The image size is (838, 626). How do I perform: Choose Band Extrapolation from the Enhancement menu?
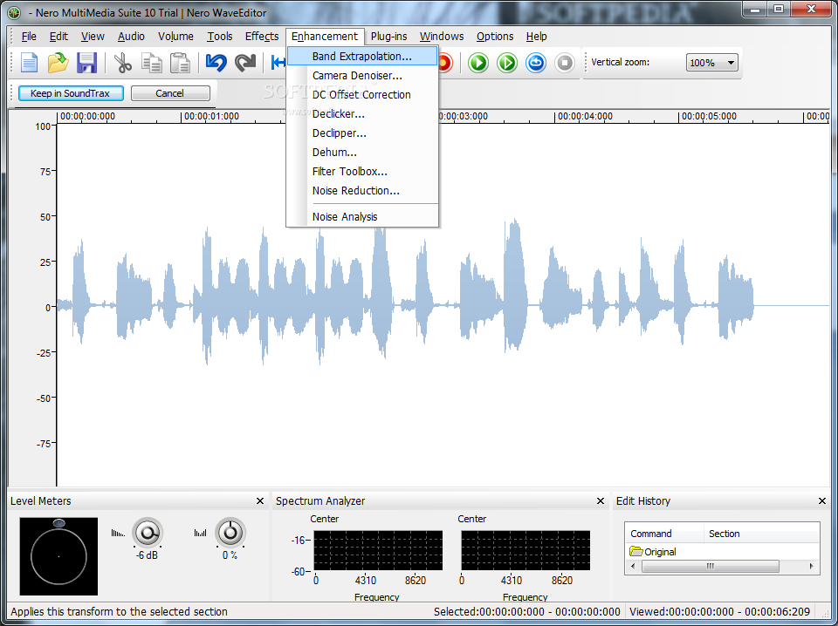362,56
